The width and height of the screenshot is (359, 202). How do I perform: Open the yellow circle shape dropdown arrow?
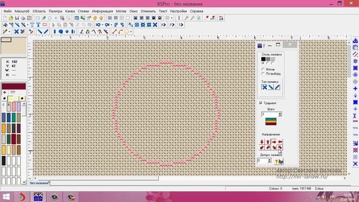[131, 31]
